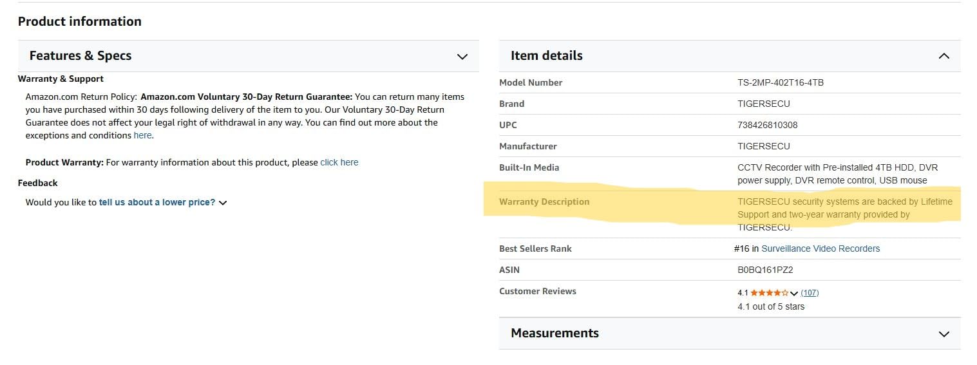Click the Item details heading
This screenshot has height=365, width=977.
click(x=547, y=56)
